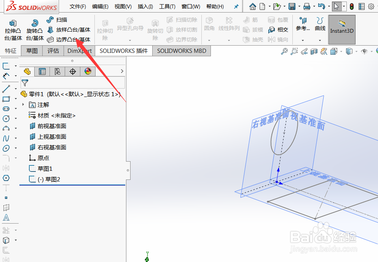
Task: Switch to the SOLIDWORKS 插件 tab
Action: pyautogui.click(x=124, y=51)
